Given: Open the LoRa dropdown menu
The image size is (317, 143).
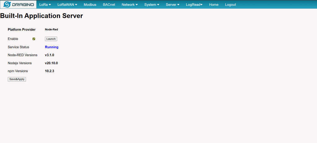Looking at the screenshot, I should (45, 5).
